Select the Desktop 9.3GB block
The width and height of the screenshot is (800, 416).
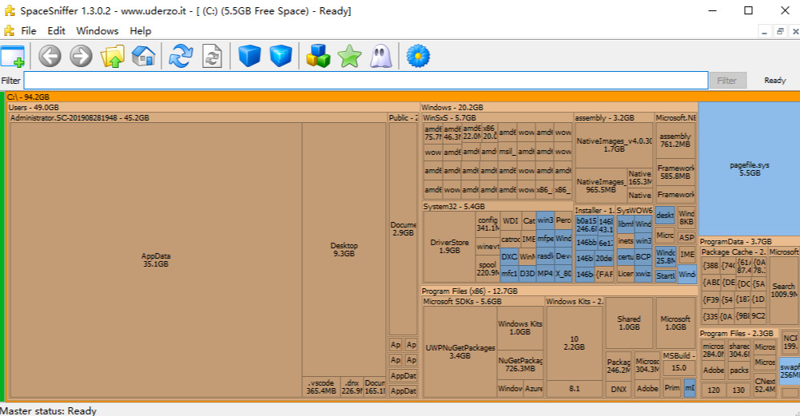tap(344, 249)
